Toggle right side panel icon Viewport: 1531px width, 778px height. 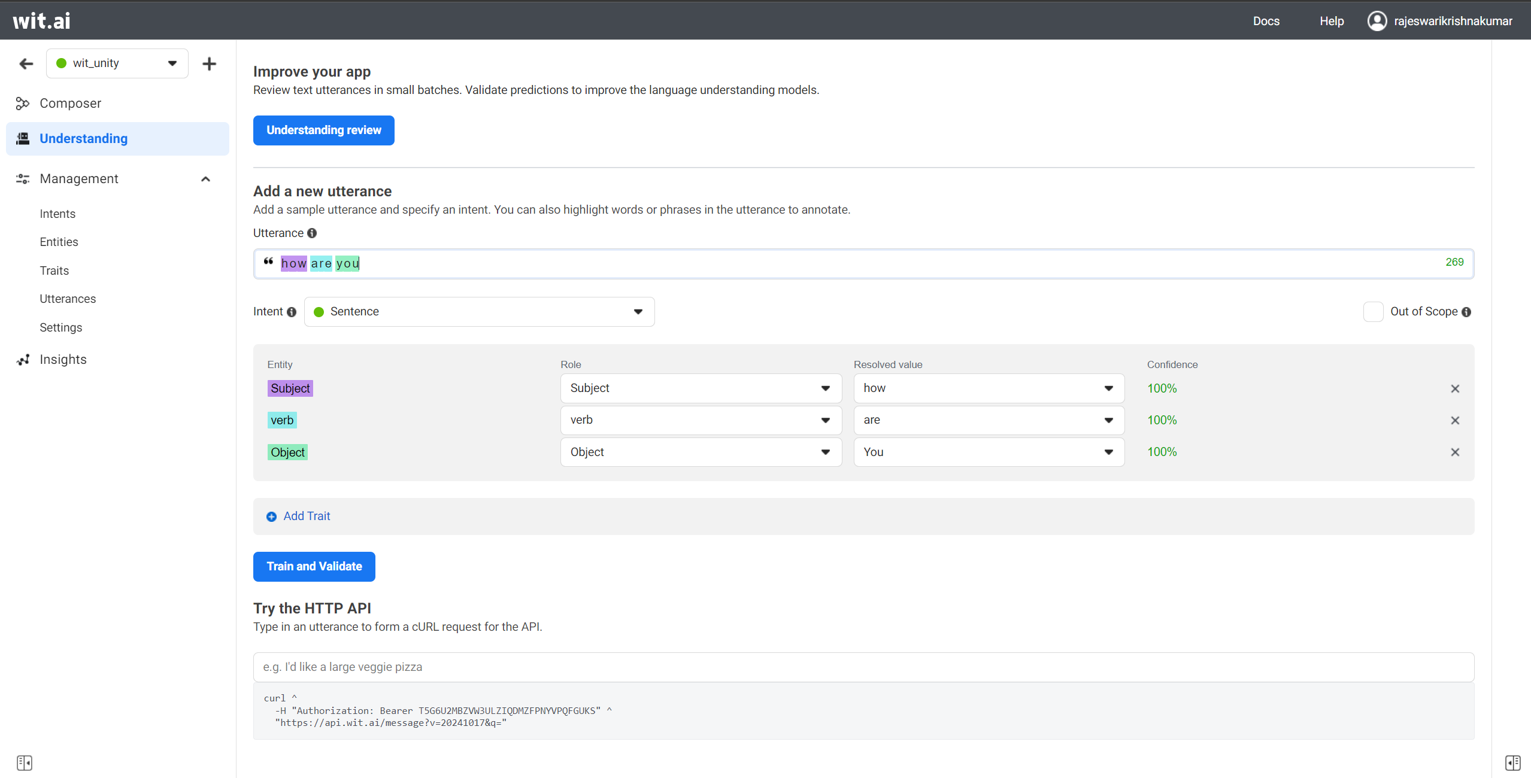tap(1512, 762)
